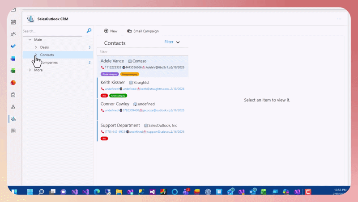Click the company icon beside Conteso
This screenshot has width=358, height=202.
[130, 61]
